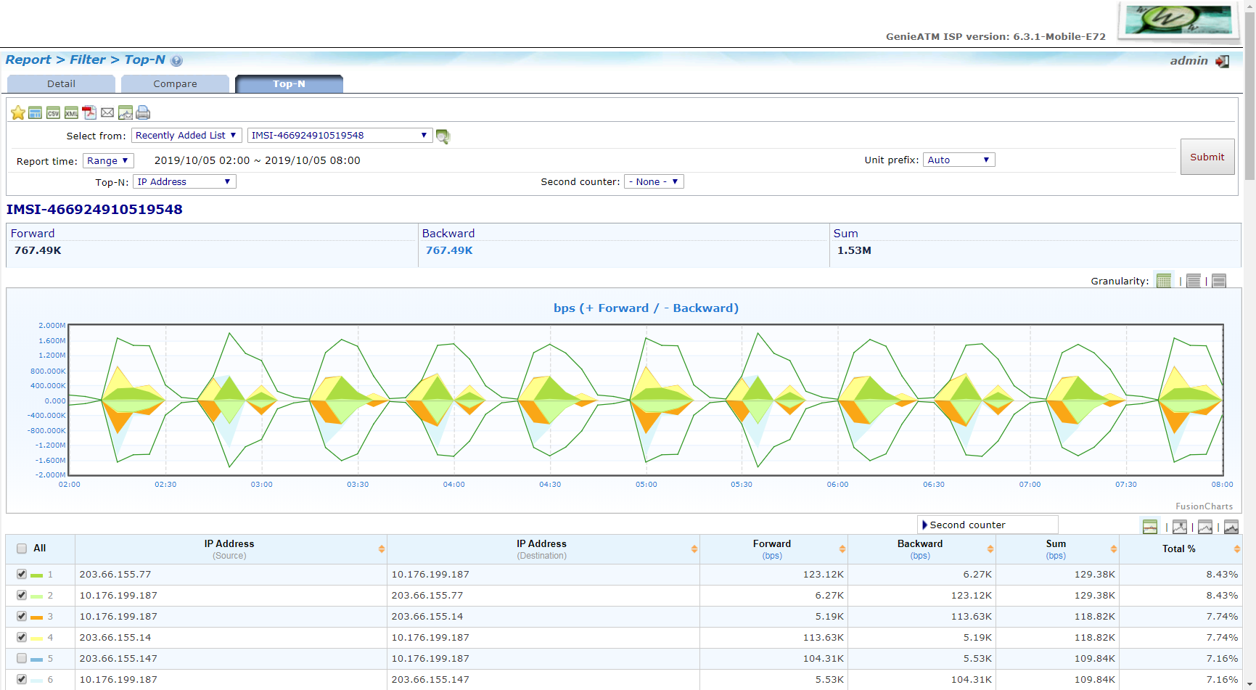Select the medium granularity icon
Image resolution: width=1256 pixels, height=690 pixels.
(x=1194, y=281)
